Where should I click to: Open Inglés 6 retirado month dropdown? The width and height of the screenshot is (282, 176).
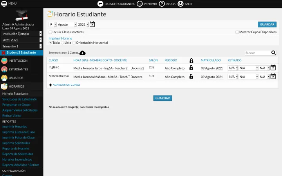pyautogui.click(x=248, y=68)
